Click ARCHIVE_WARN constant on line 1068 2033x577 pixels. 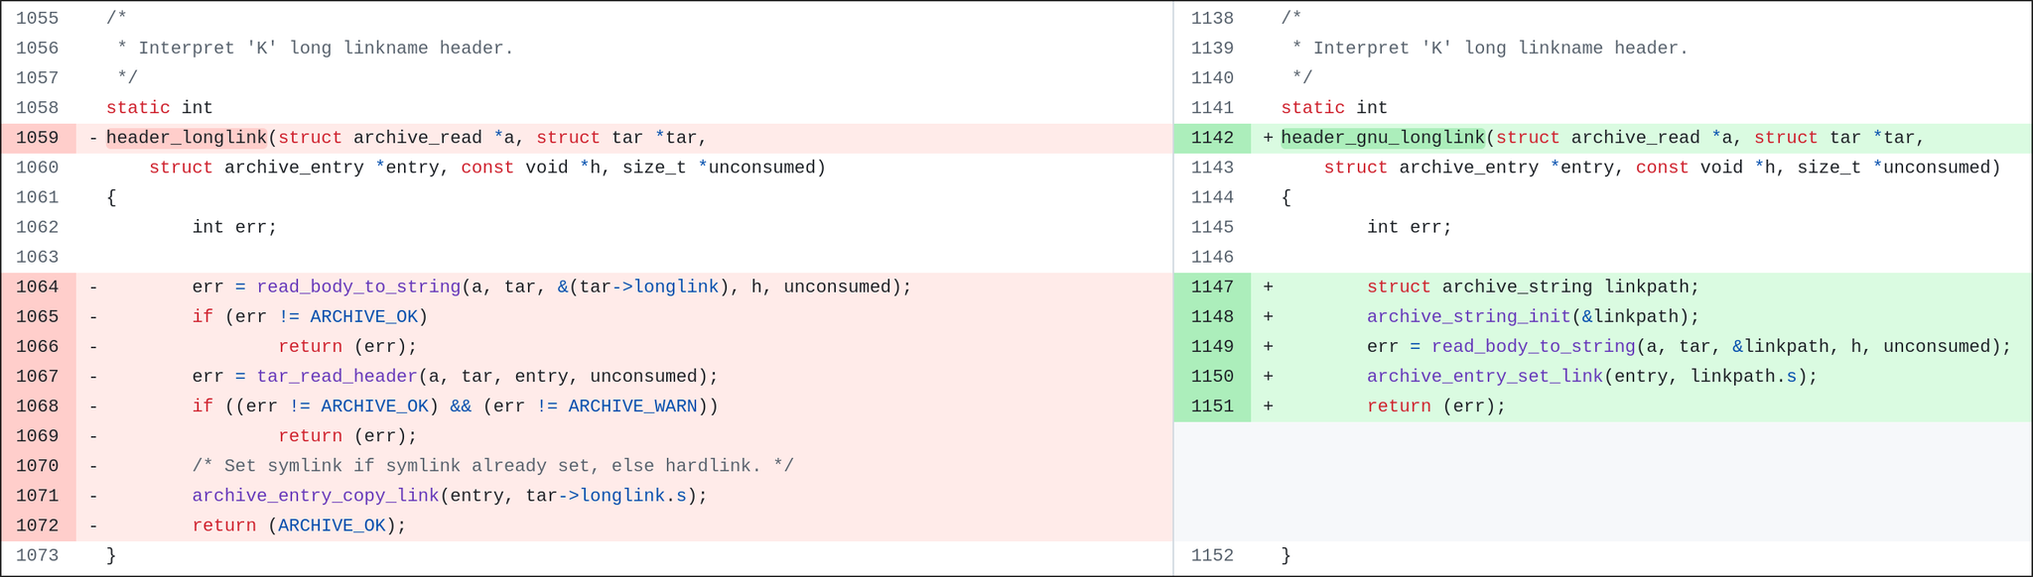click(632, 406)
